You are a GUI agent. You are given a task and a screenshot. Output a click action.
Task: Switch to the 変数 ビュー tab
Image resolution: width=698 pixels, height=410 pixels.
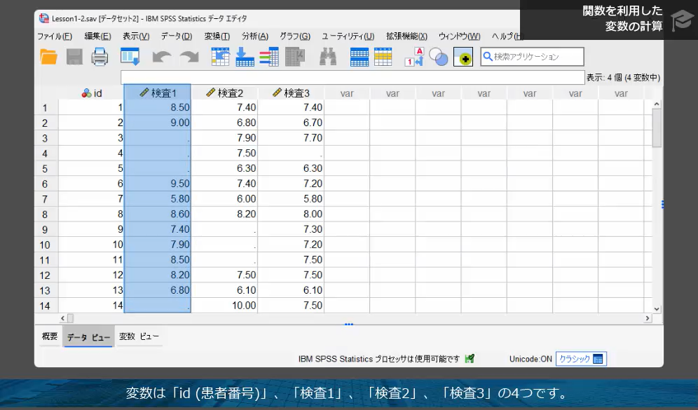point(139,336)
